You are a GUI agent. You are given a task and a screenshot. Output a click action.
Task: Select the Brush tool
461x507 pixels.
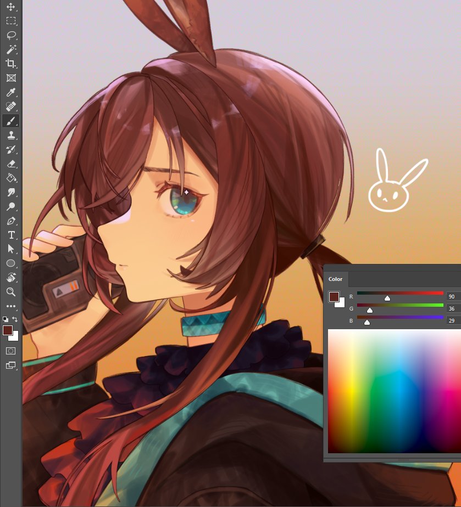tap(10, 121)
